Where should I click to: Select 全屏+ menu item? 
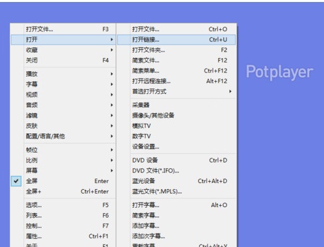click(63, 192)
